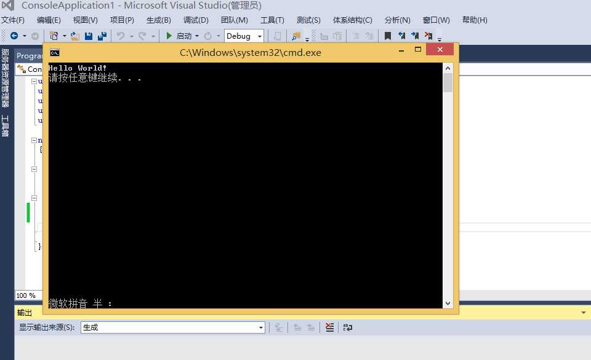Viewport: 591px width, 360px height.
Task: Go to the previous bookmark icon
Action: (x=401, y=36)
